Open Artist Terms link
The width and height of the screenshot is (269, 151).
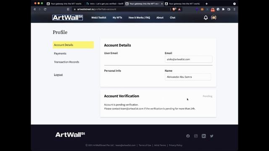point(160,145)
